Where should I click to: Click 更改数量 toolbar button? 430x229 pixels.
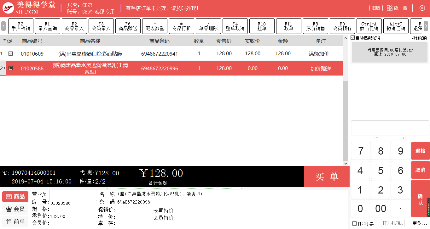point(155,26)
